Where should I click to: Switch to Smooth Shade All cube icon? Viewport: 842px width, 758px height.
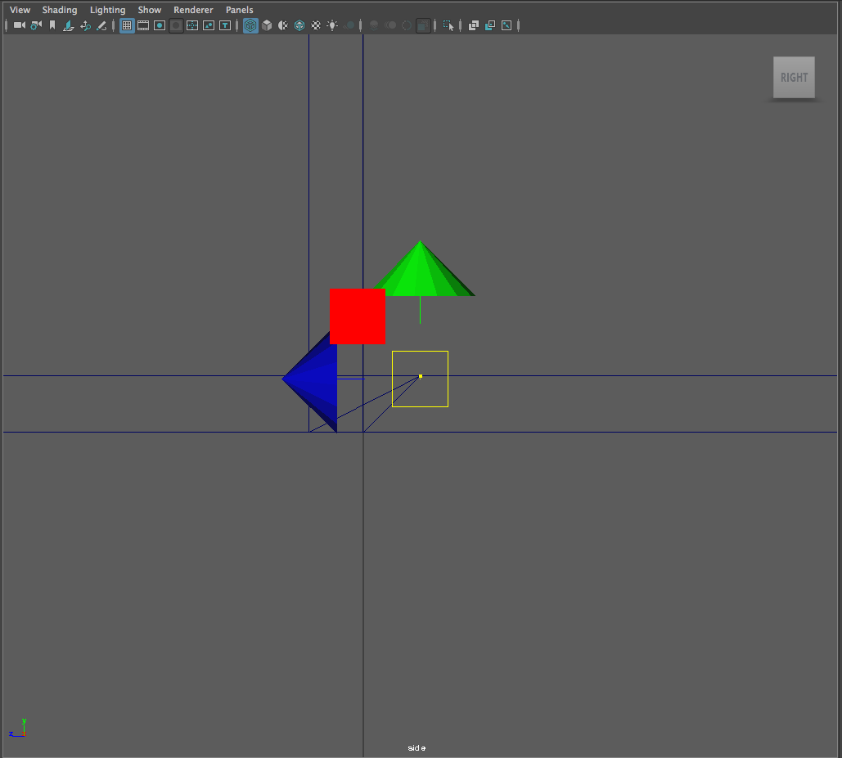pos(267,25)
